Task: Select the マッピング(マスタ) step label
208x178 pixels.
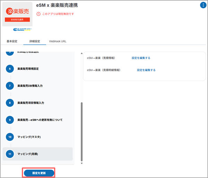Action: pos(29,137)
